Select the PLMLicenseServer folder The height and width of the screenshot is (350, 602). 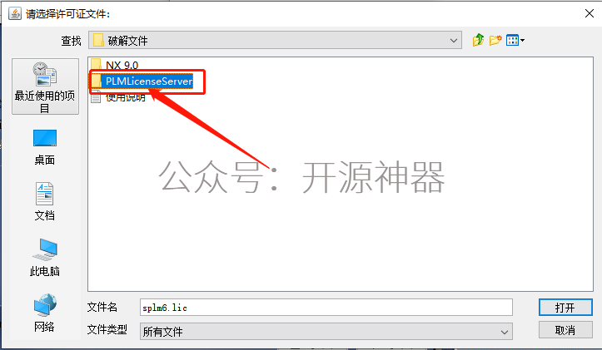(142, 81)
